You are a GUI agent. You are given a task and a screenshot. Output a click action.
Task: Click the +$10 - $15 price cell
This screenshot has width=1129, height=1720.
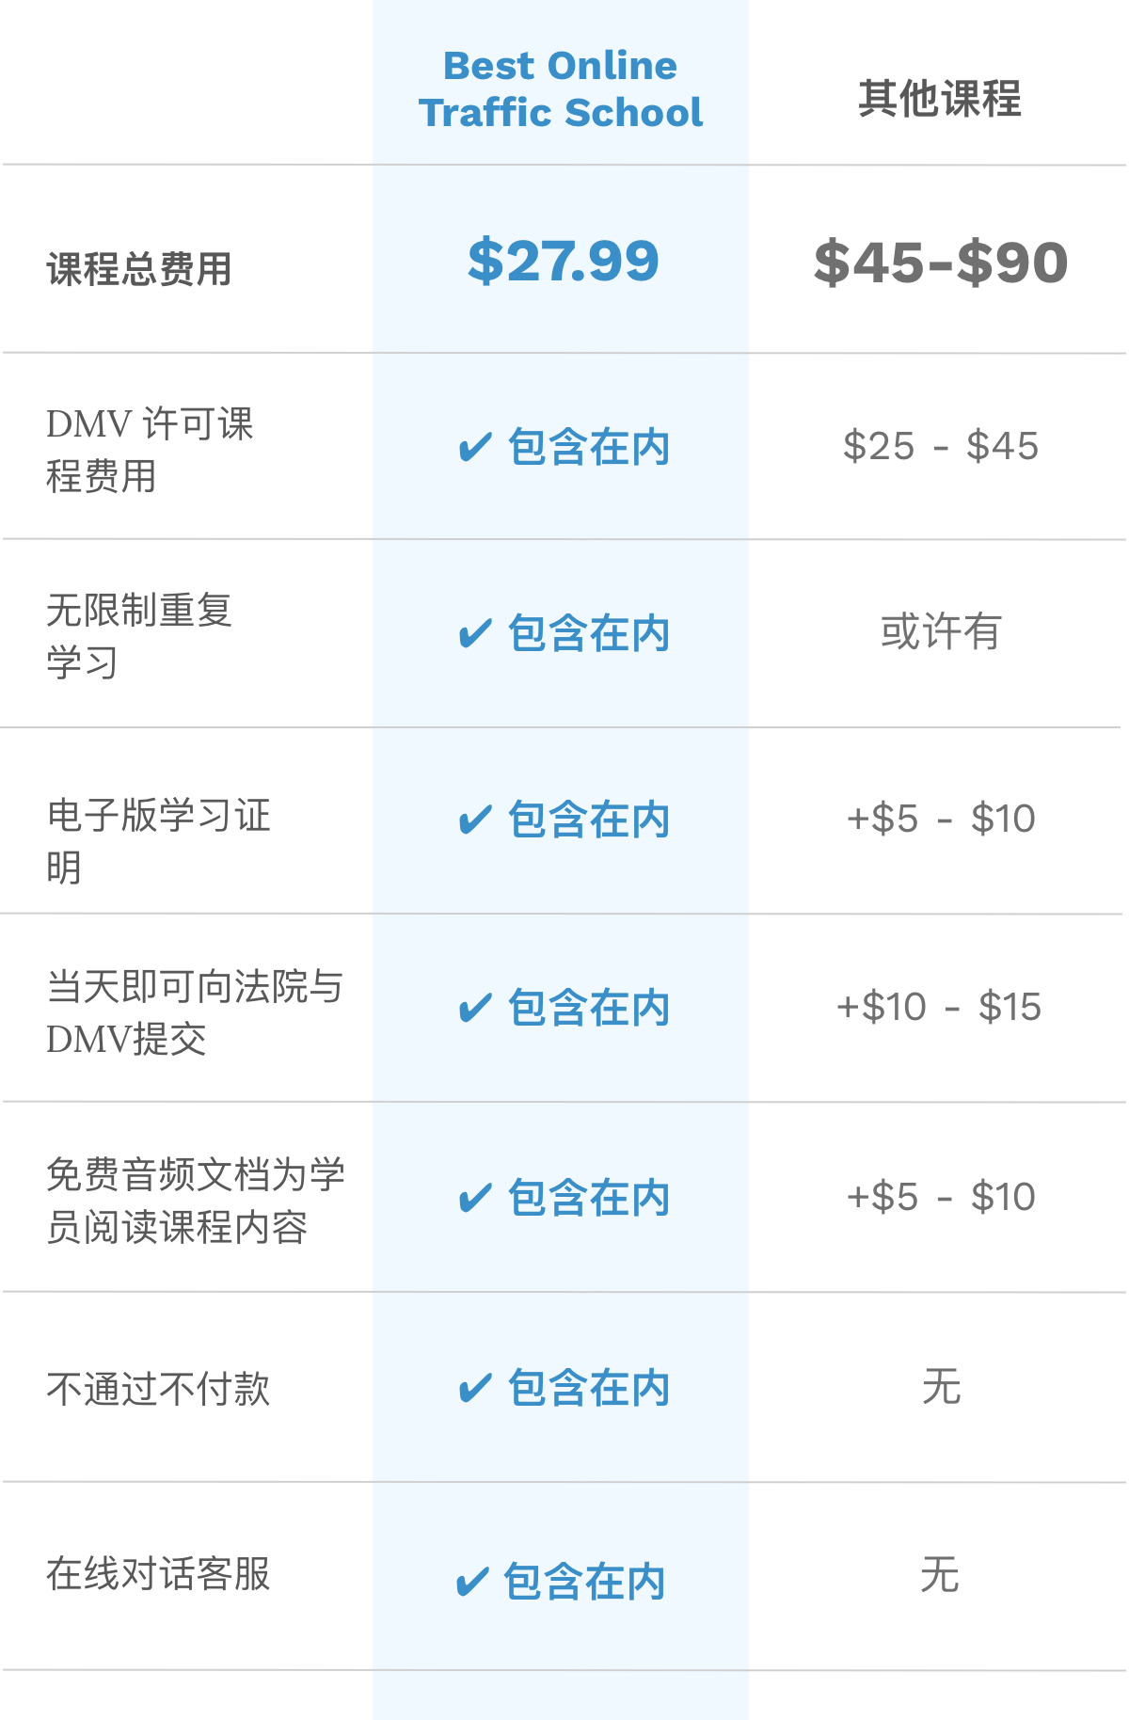[x=939, y=1007]
